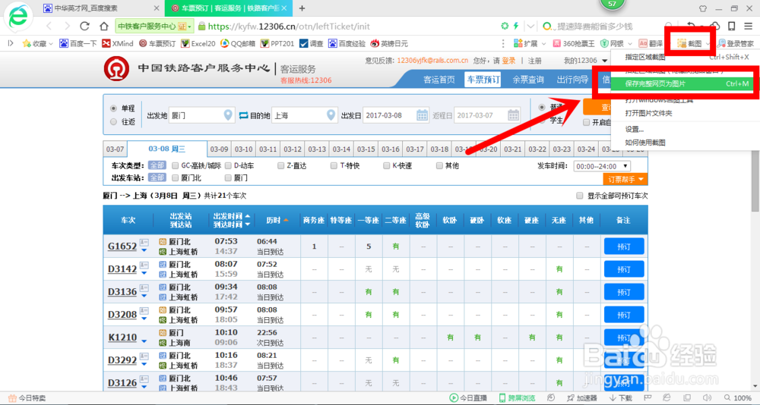Open the 收藏 favorites star bookmark
This screenshot has height=405, width=760.
point(37,43)
